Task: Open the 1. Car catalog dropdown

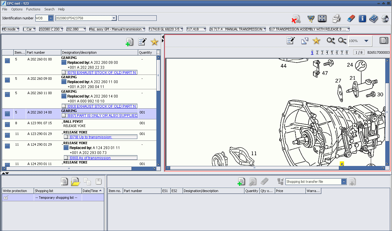Action: tap(29, 29)
